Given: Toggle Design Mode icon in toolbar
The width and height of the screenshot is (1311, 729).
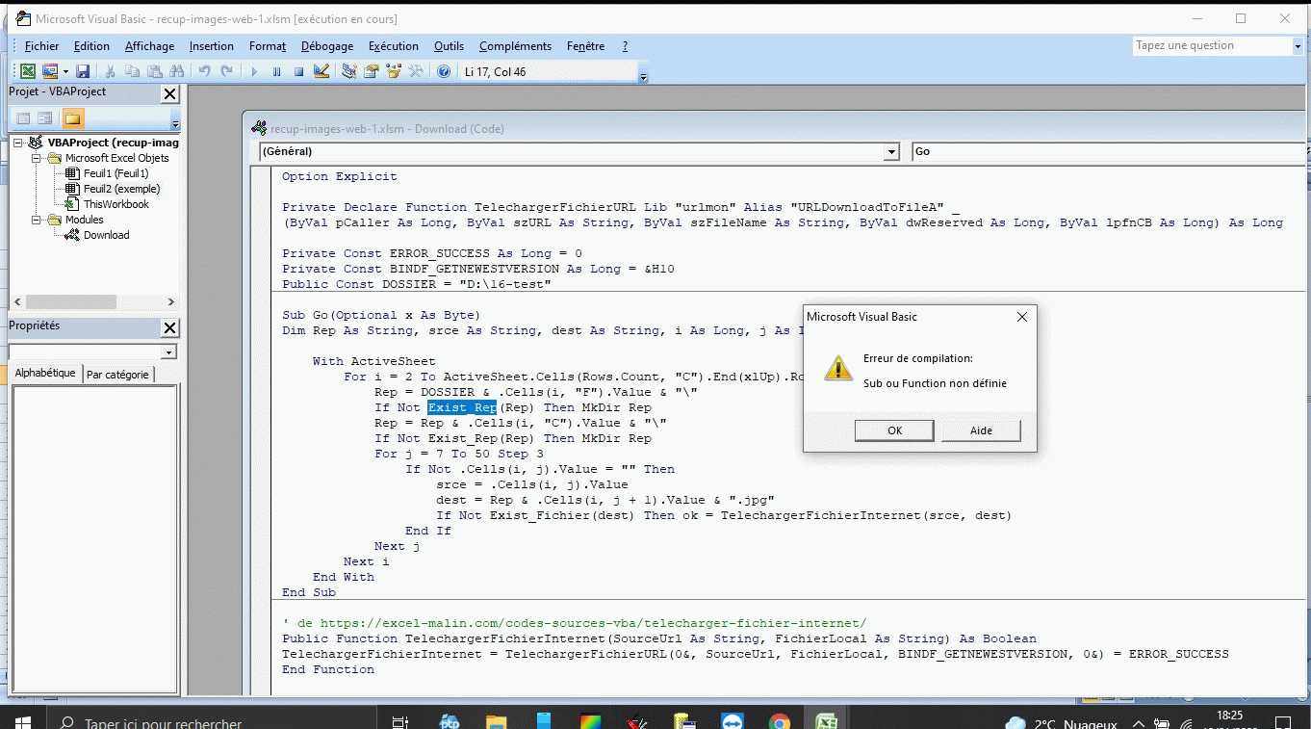Looking at the screenshot, I should (321, 71).
